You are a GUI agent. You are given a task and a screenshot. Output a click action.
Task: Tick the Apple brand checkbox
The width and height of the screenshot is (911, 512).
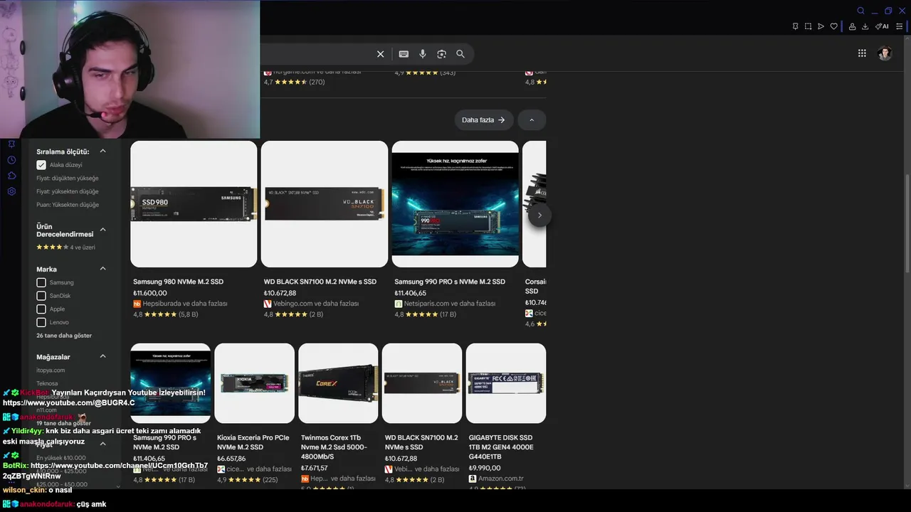pos(41,309)
